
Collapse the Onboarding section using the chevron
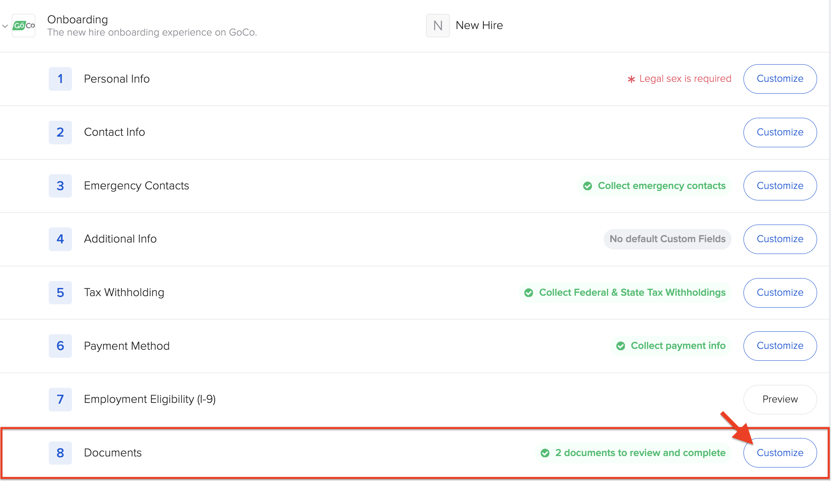point(5,25)
